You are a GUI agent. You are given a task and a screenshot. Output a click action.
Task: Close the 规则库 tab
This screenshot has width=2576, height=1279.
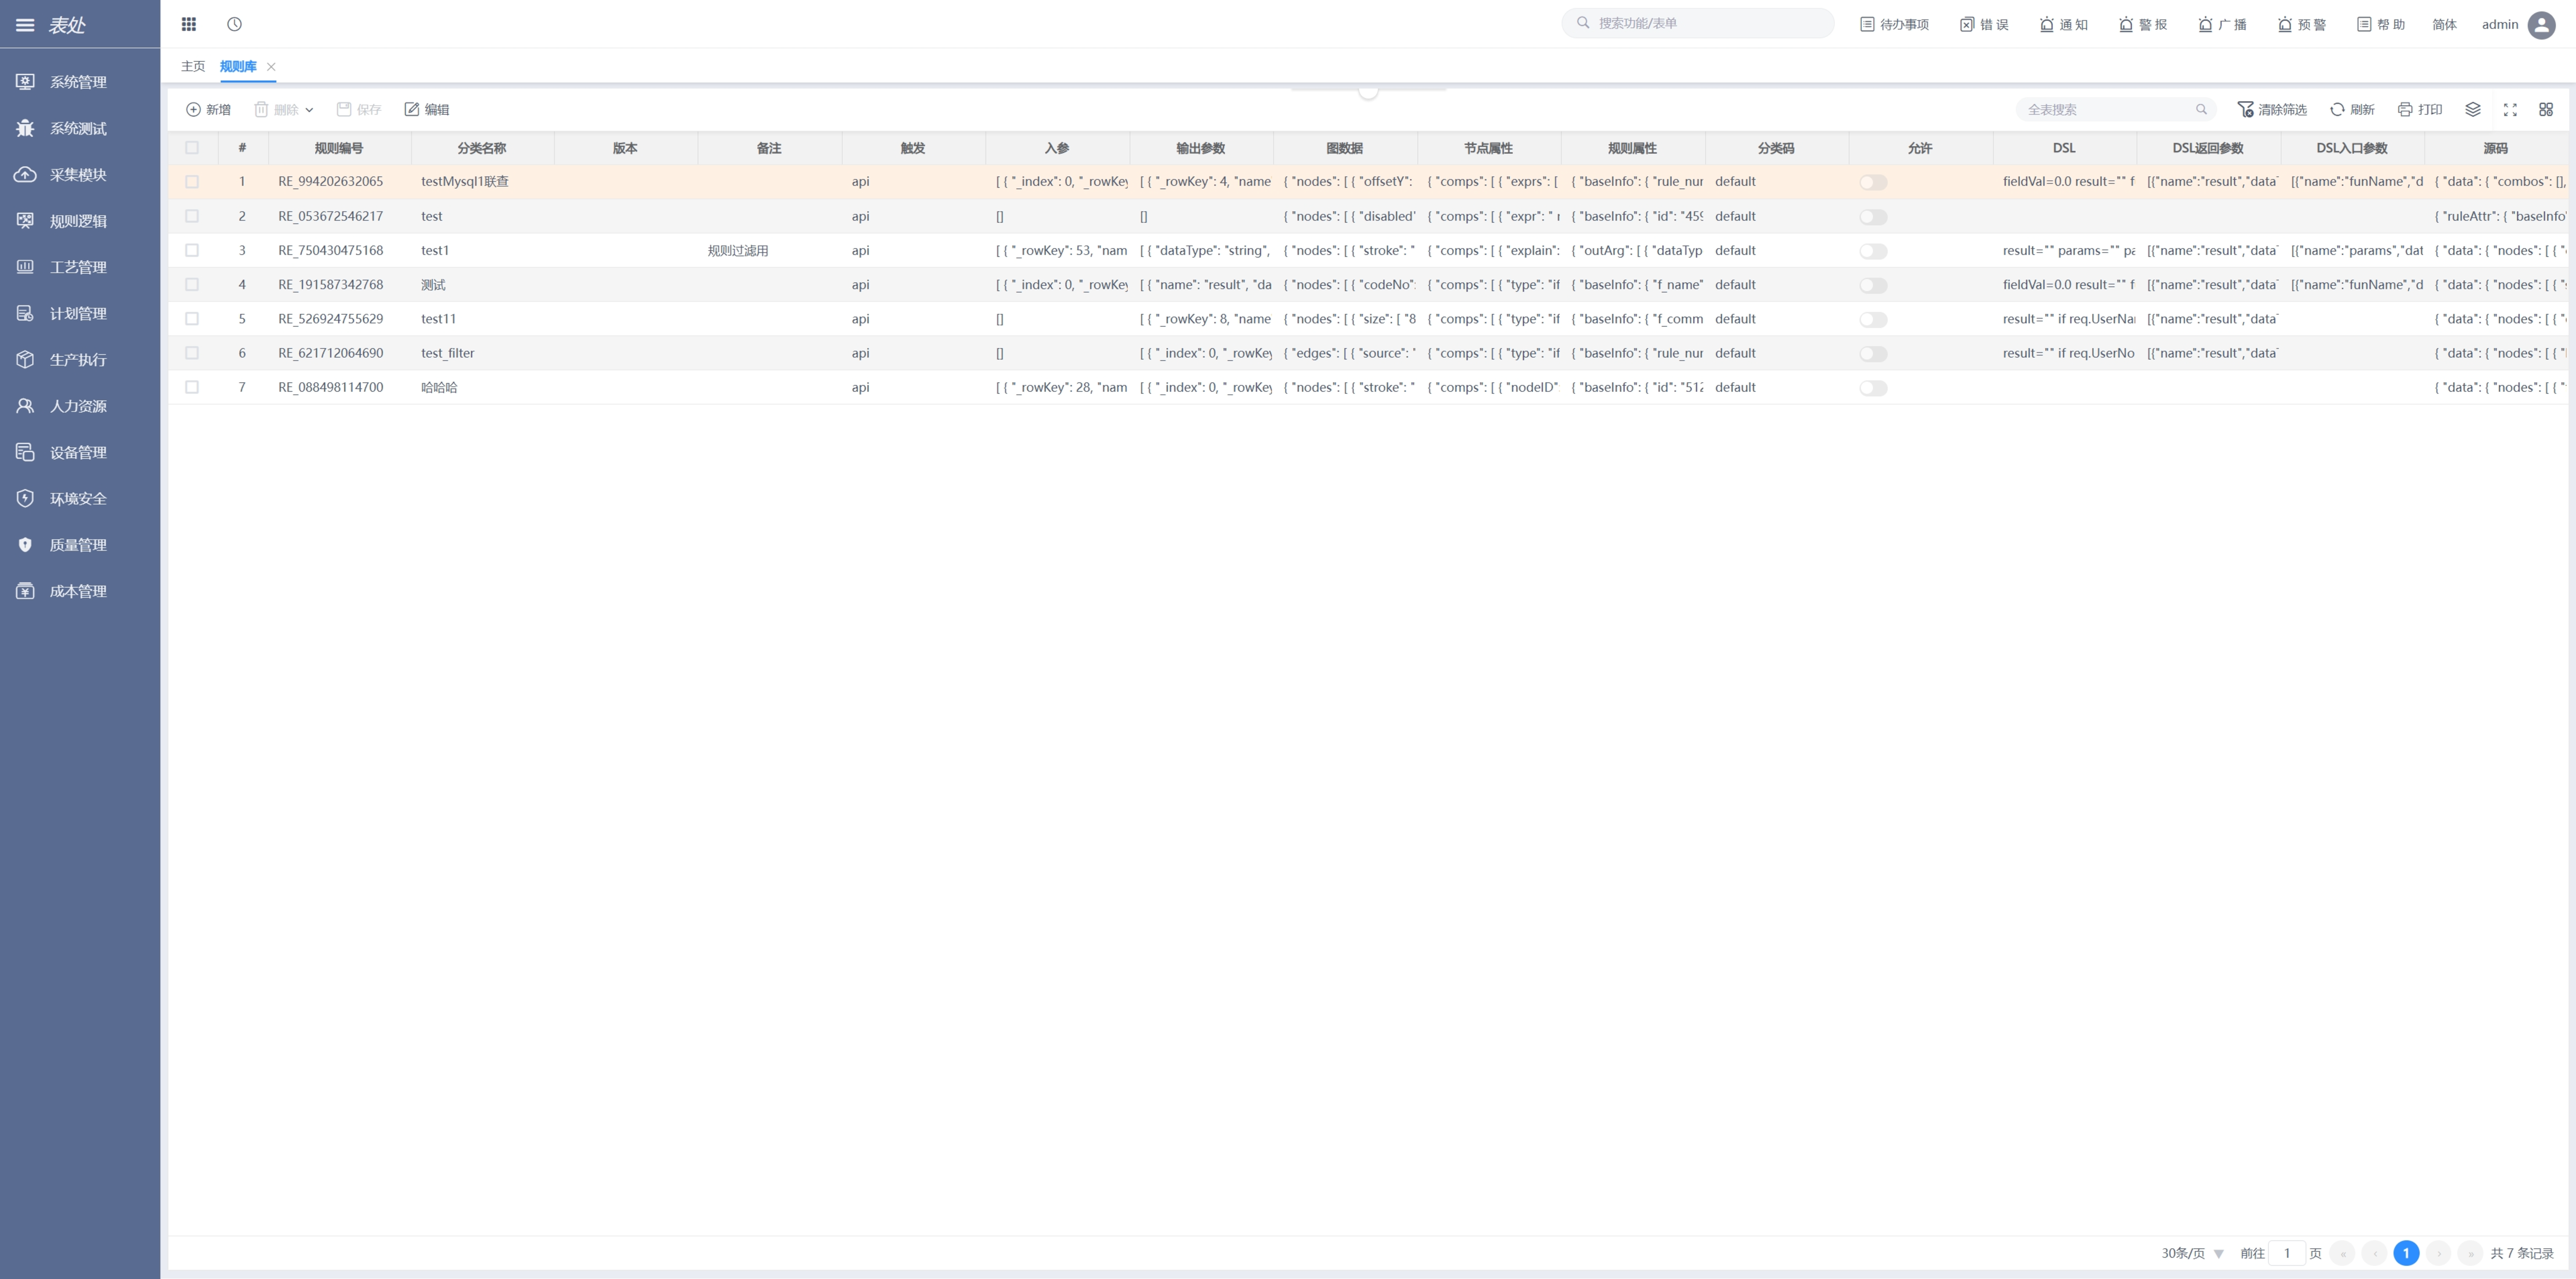tap(271, 67)
